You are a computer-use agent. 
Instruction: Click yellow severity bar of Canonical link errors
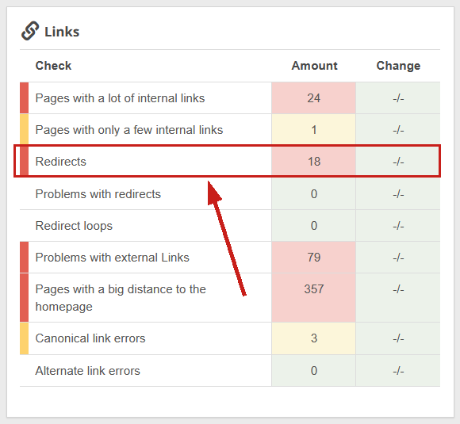(24, 338)
